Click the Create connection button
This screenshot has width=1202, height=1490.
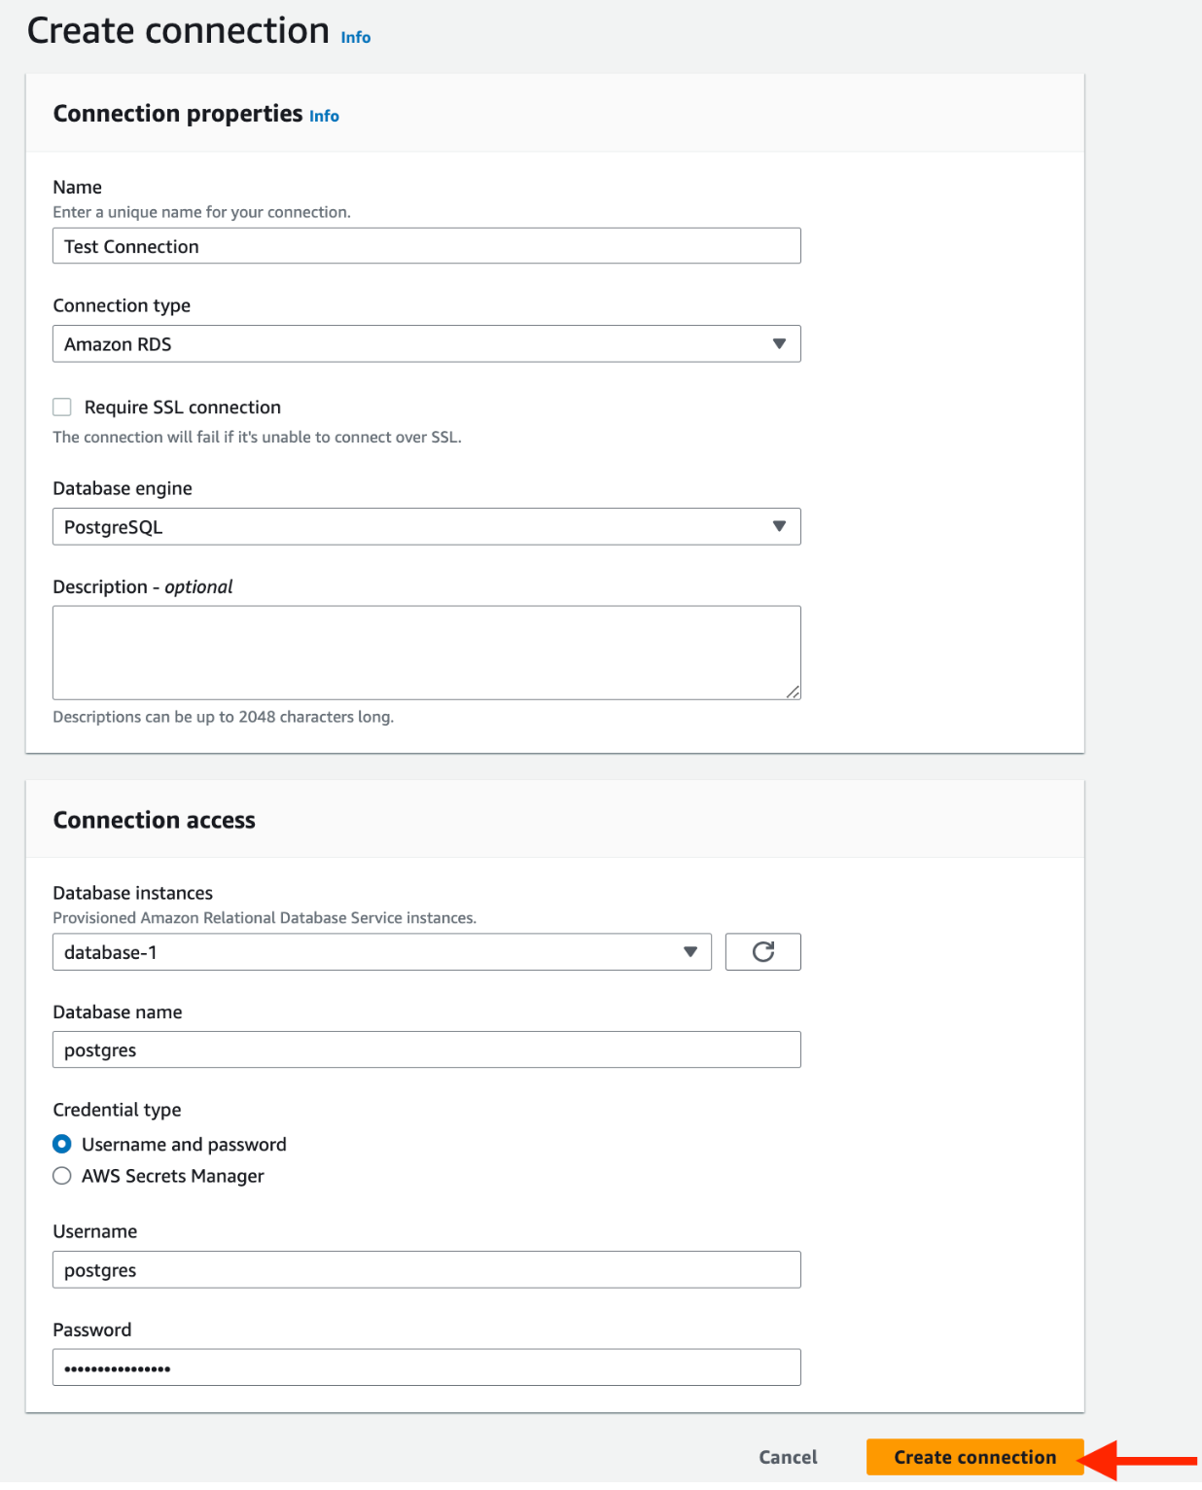point(974,1457)
